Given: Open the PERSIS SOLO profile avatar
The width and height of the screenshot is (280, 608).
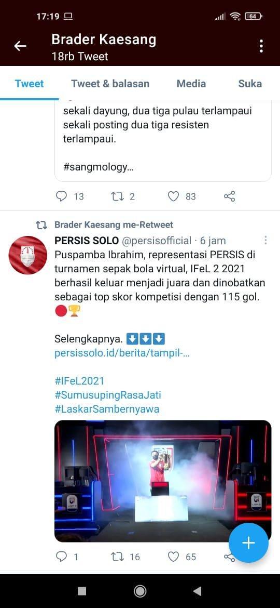Looking at the screenshot, I should click(x=28, y=255).
